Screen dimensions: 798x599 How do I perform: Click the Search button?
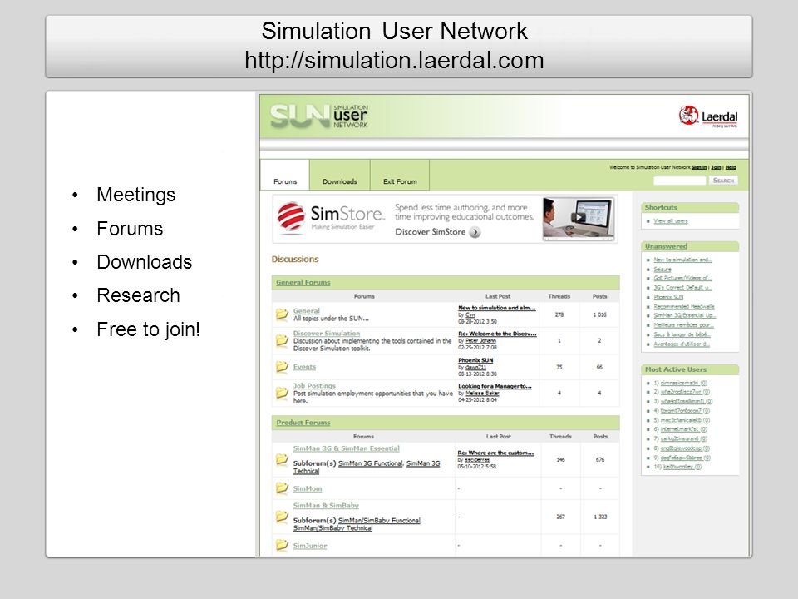click(723, 181)
